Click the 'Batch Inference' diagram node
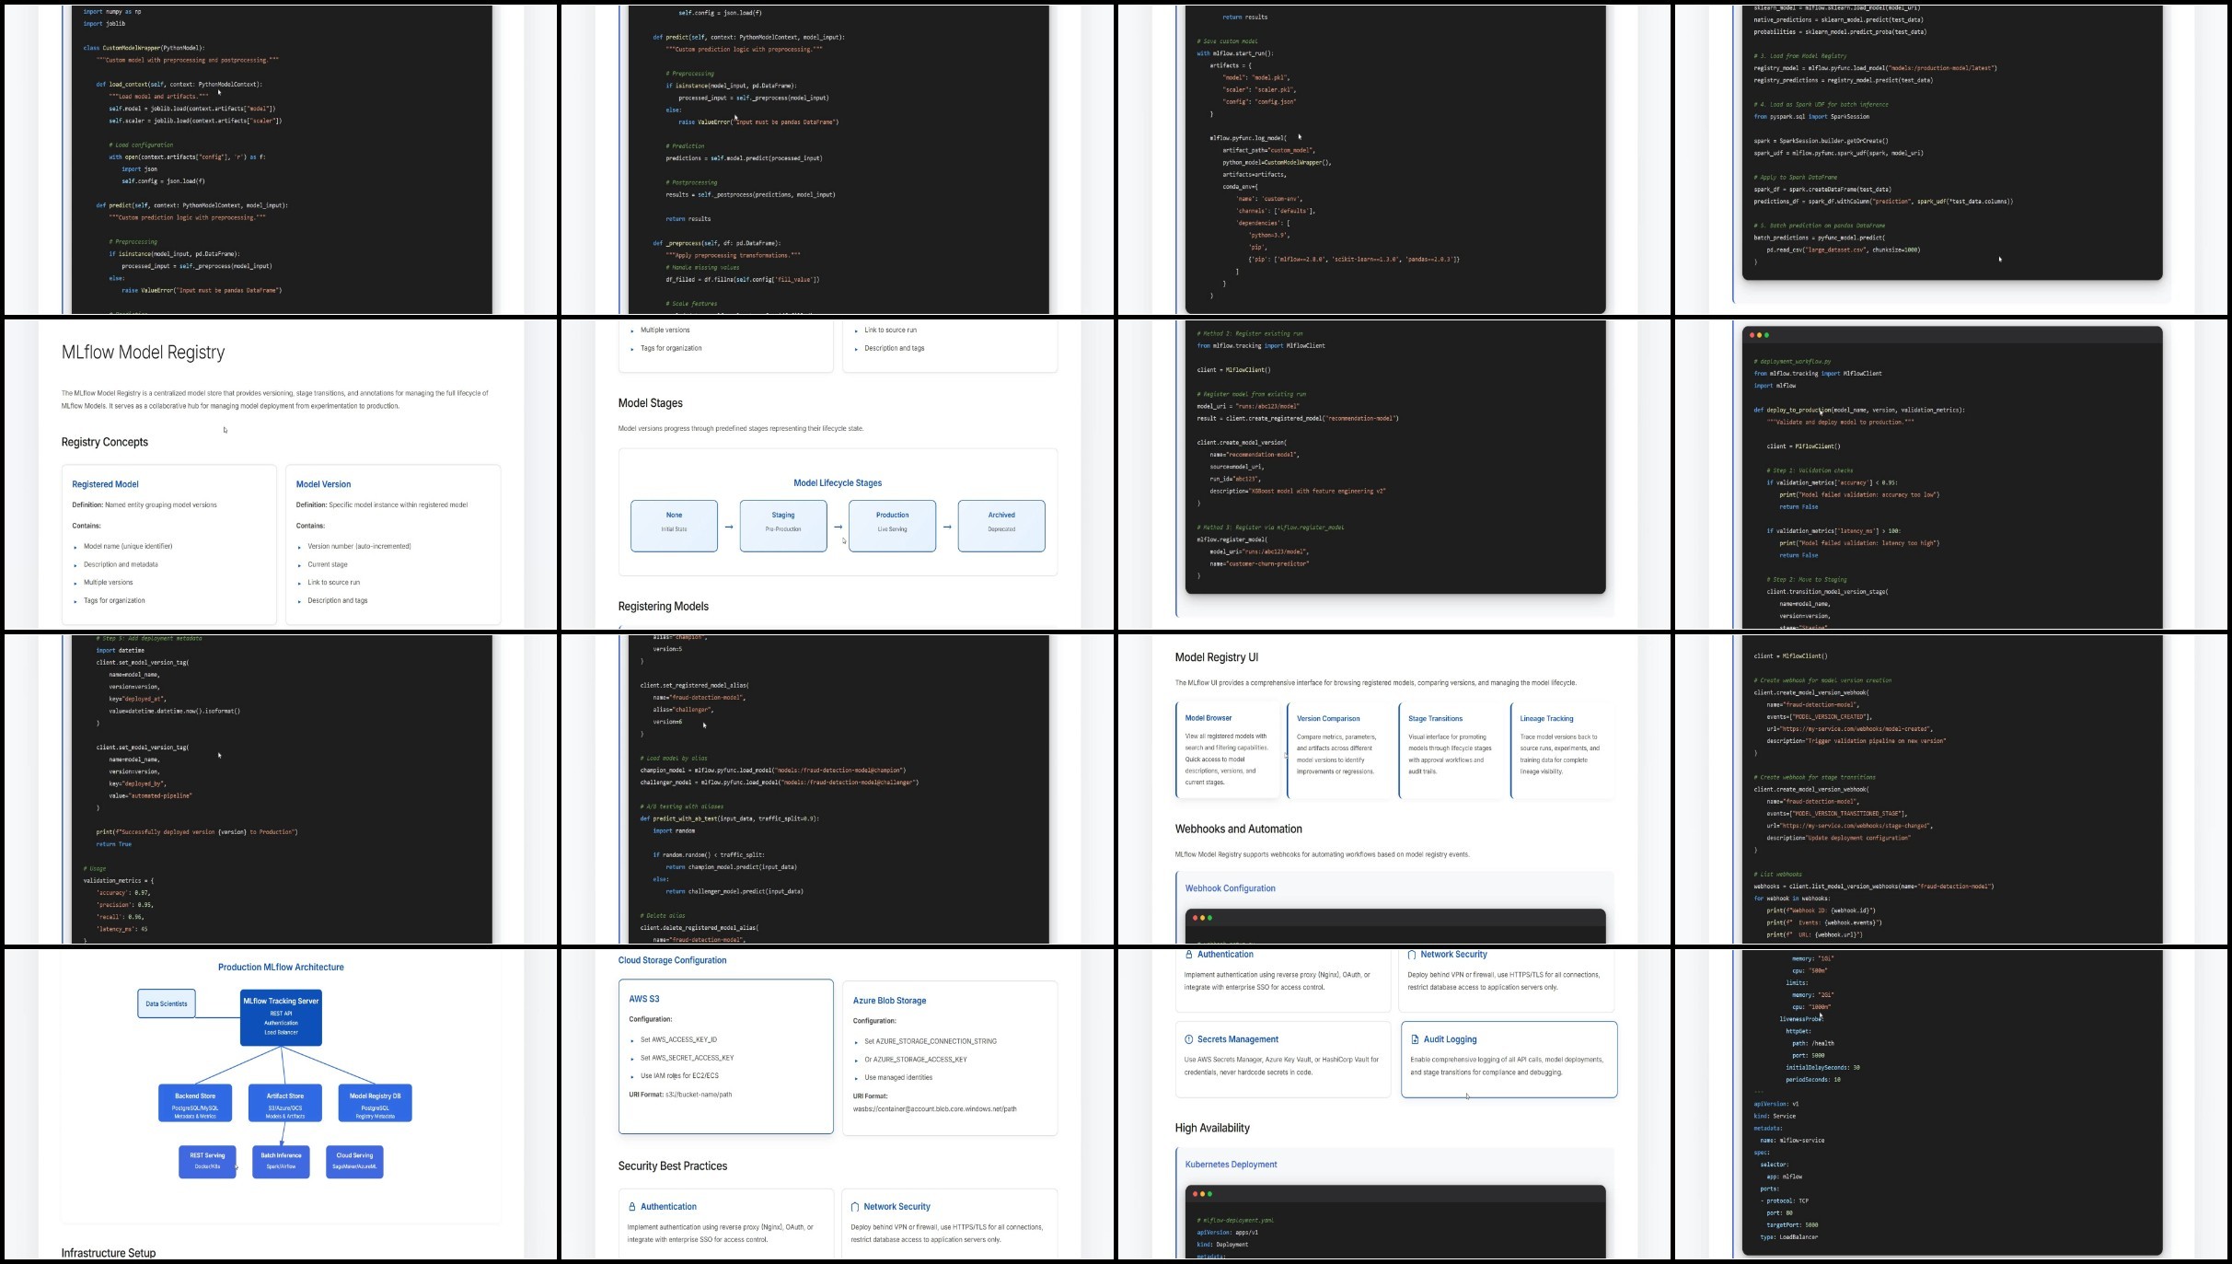 281,1161
